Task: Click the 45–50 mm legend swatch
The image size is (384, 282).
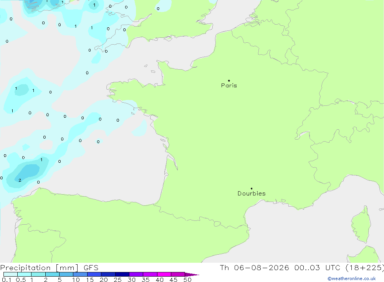Action: tap(178, 274)
